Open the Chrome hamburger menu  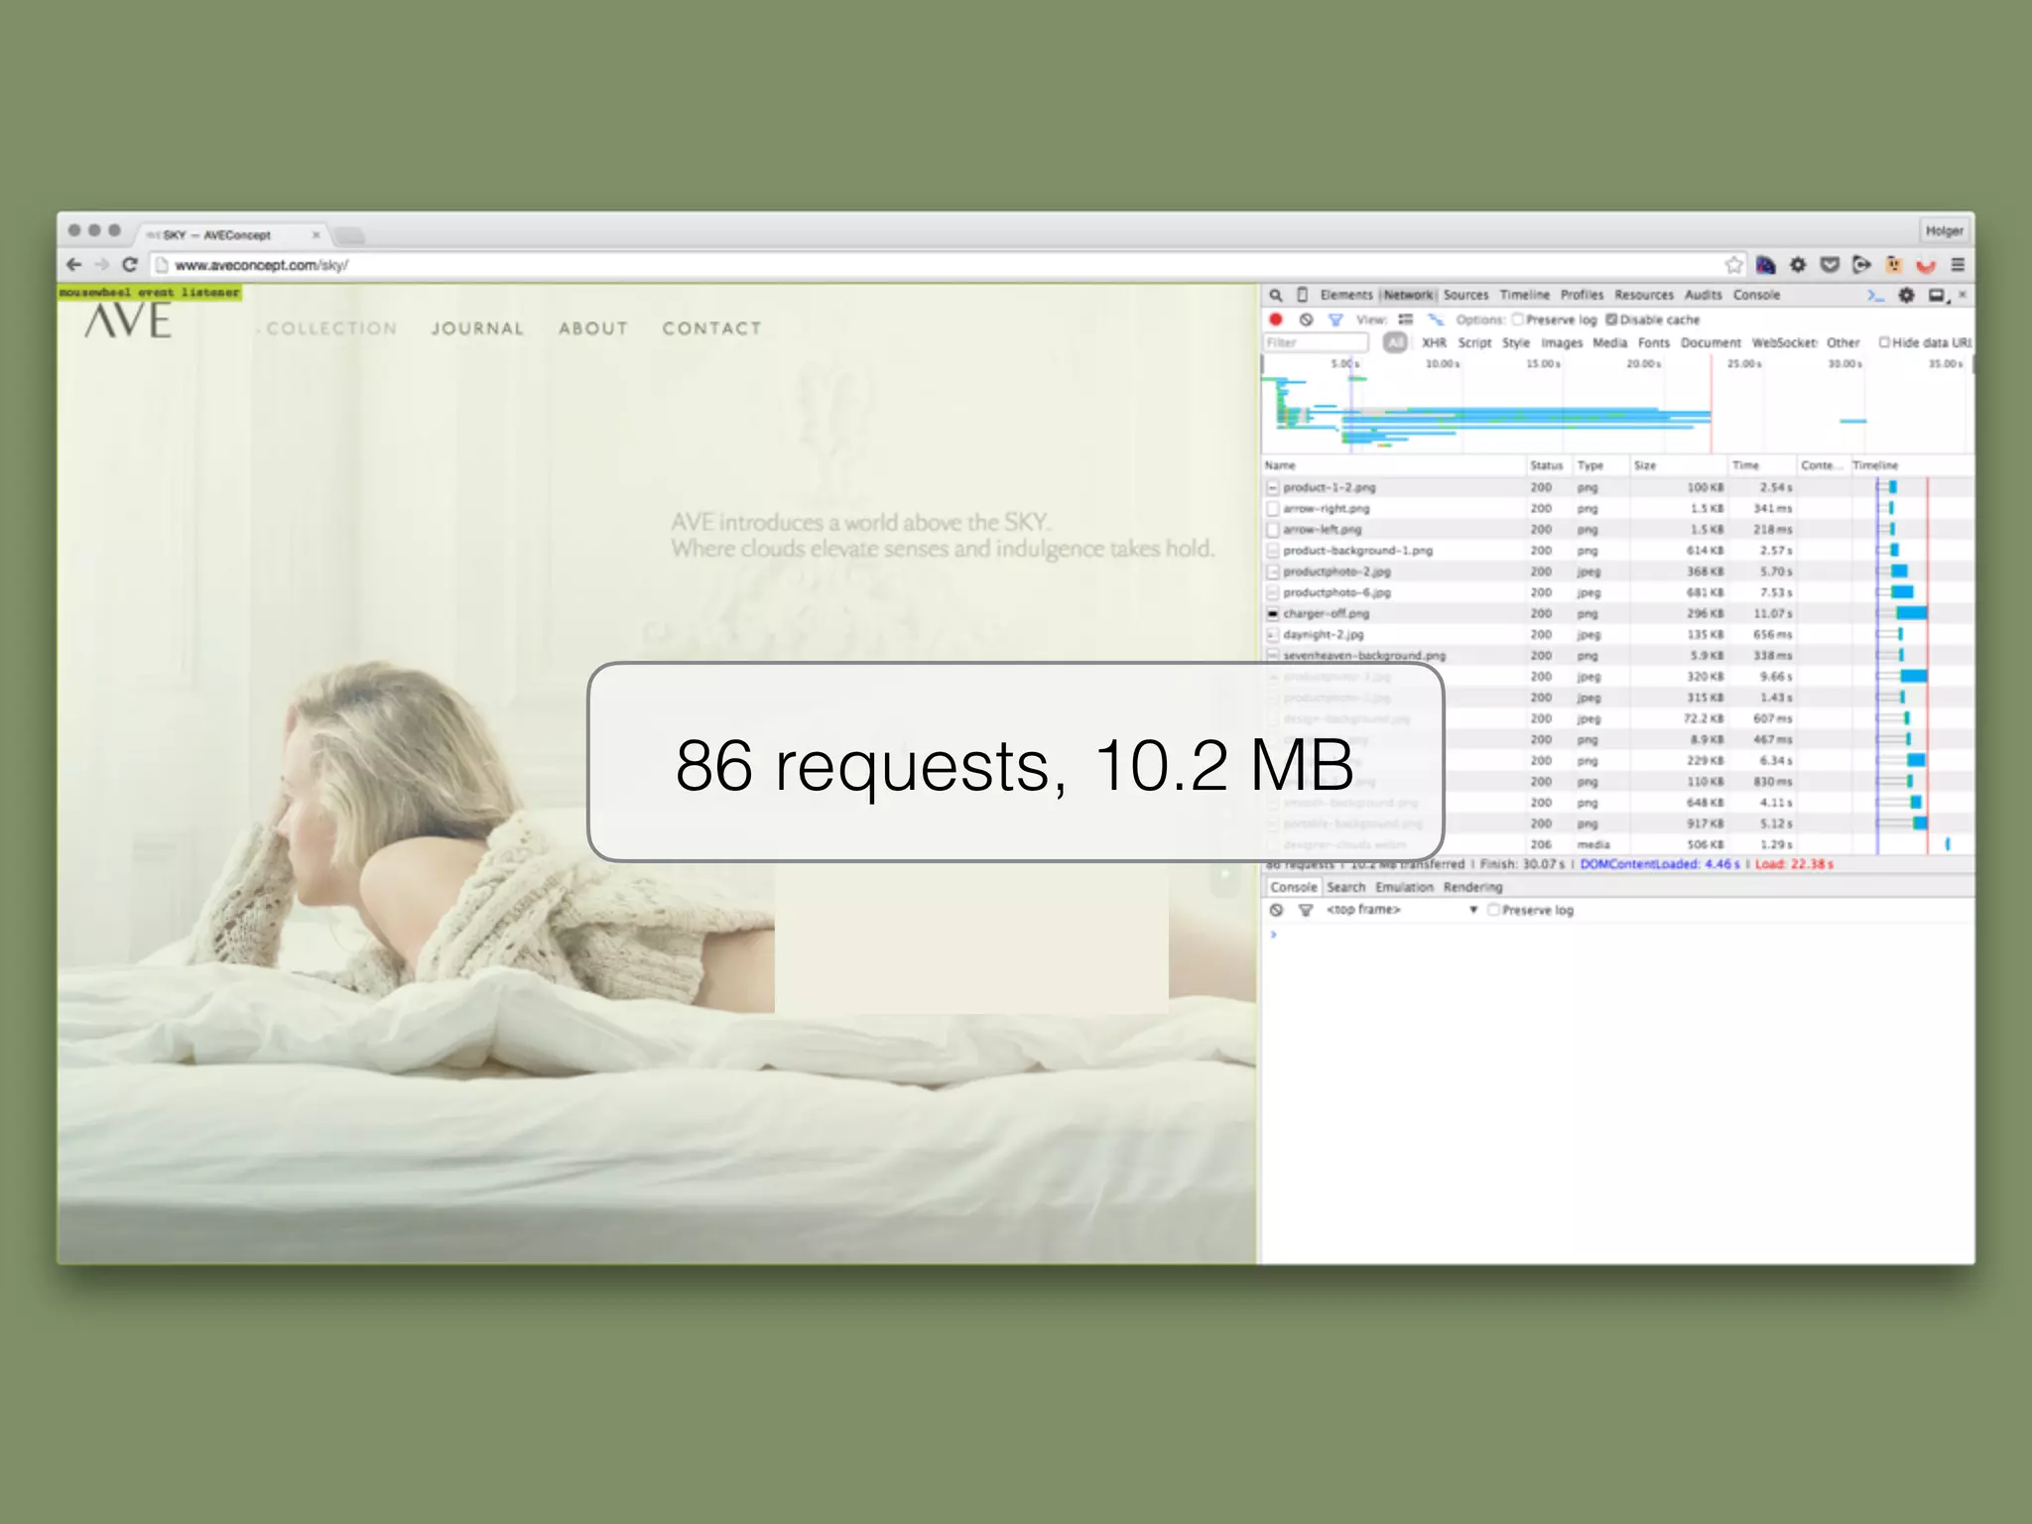(1958, 265)
